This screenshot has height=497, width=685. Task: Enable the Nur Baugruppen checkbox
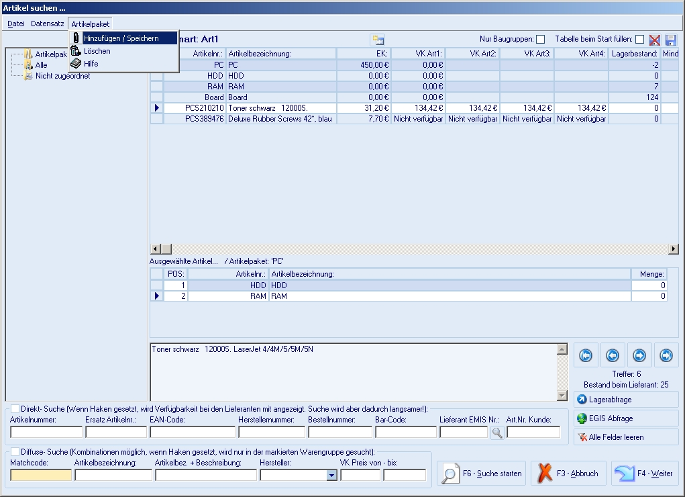[x=540, y=40]
